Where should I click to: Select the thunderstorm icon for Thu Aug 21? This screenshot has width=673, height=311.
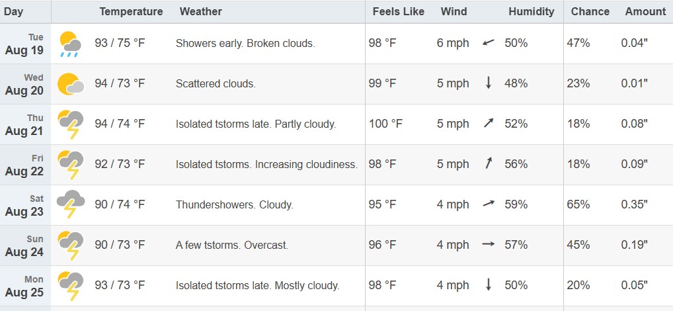pyautogui.click(x=70, y=124)
